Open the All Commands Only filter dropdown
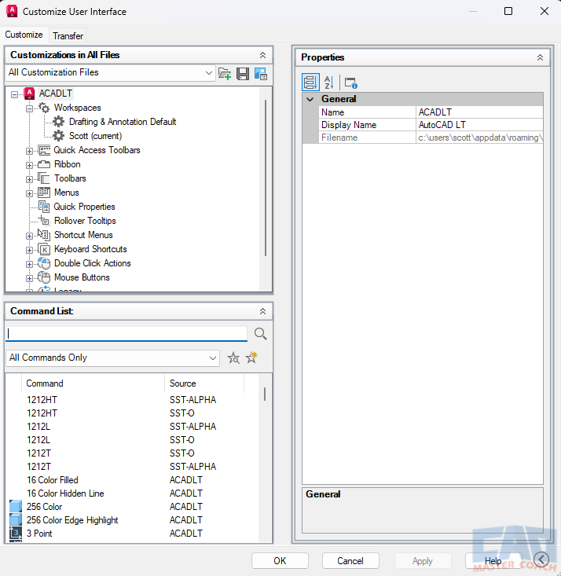 tap(212, 358)
